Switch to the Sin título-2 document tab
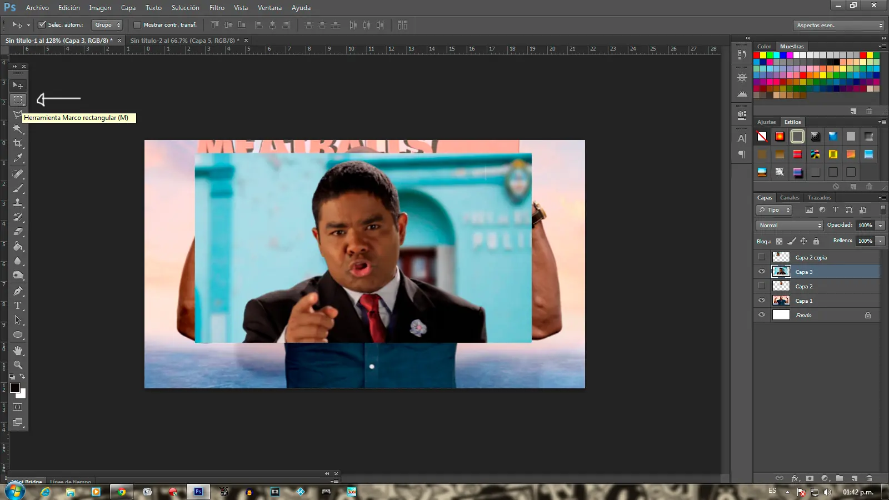Screen dimensions: 889x500 pos(185,41)
